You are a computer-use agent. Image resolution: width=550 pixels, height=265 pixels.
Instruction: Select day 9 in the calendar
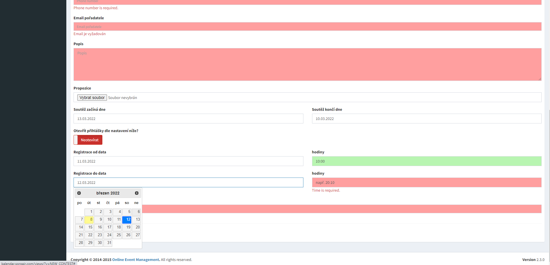[x=99, y=220]
